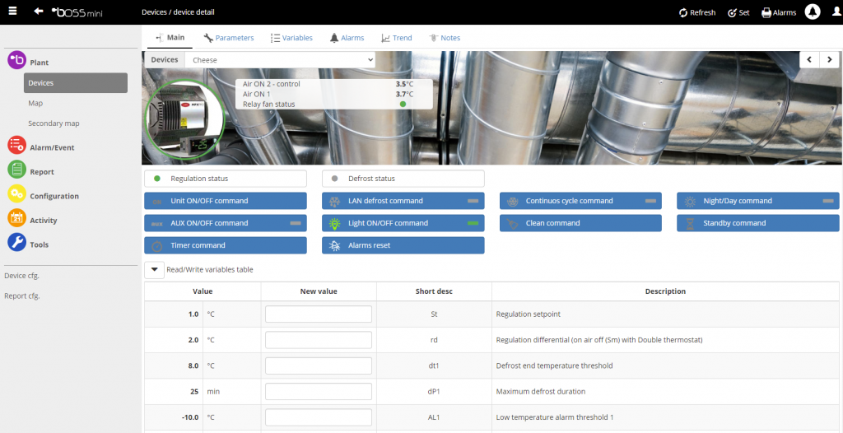
Task: Select Secondary map in sidebar
Action: click(x=54, y=123)
